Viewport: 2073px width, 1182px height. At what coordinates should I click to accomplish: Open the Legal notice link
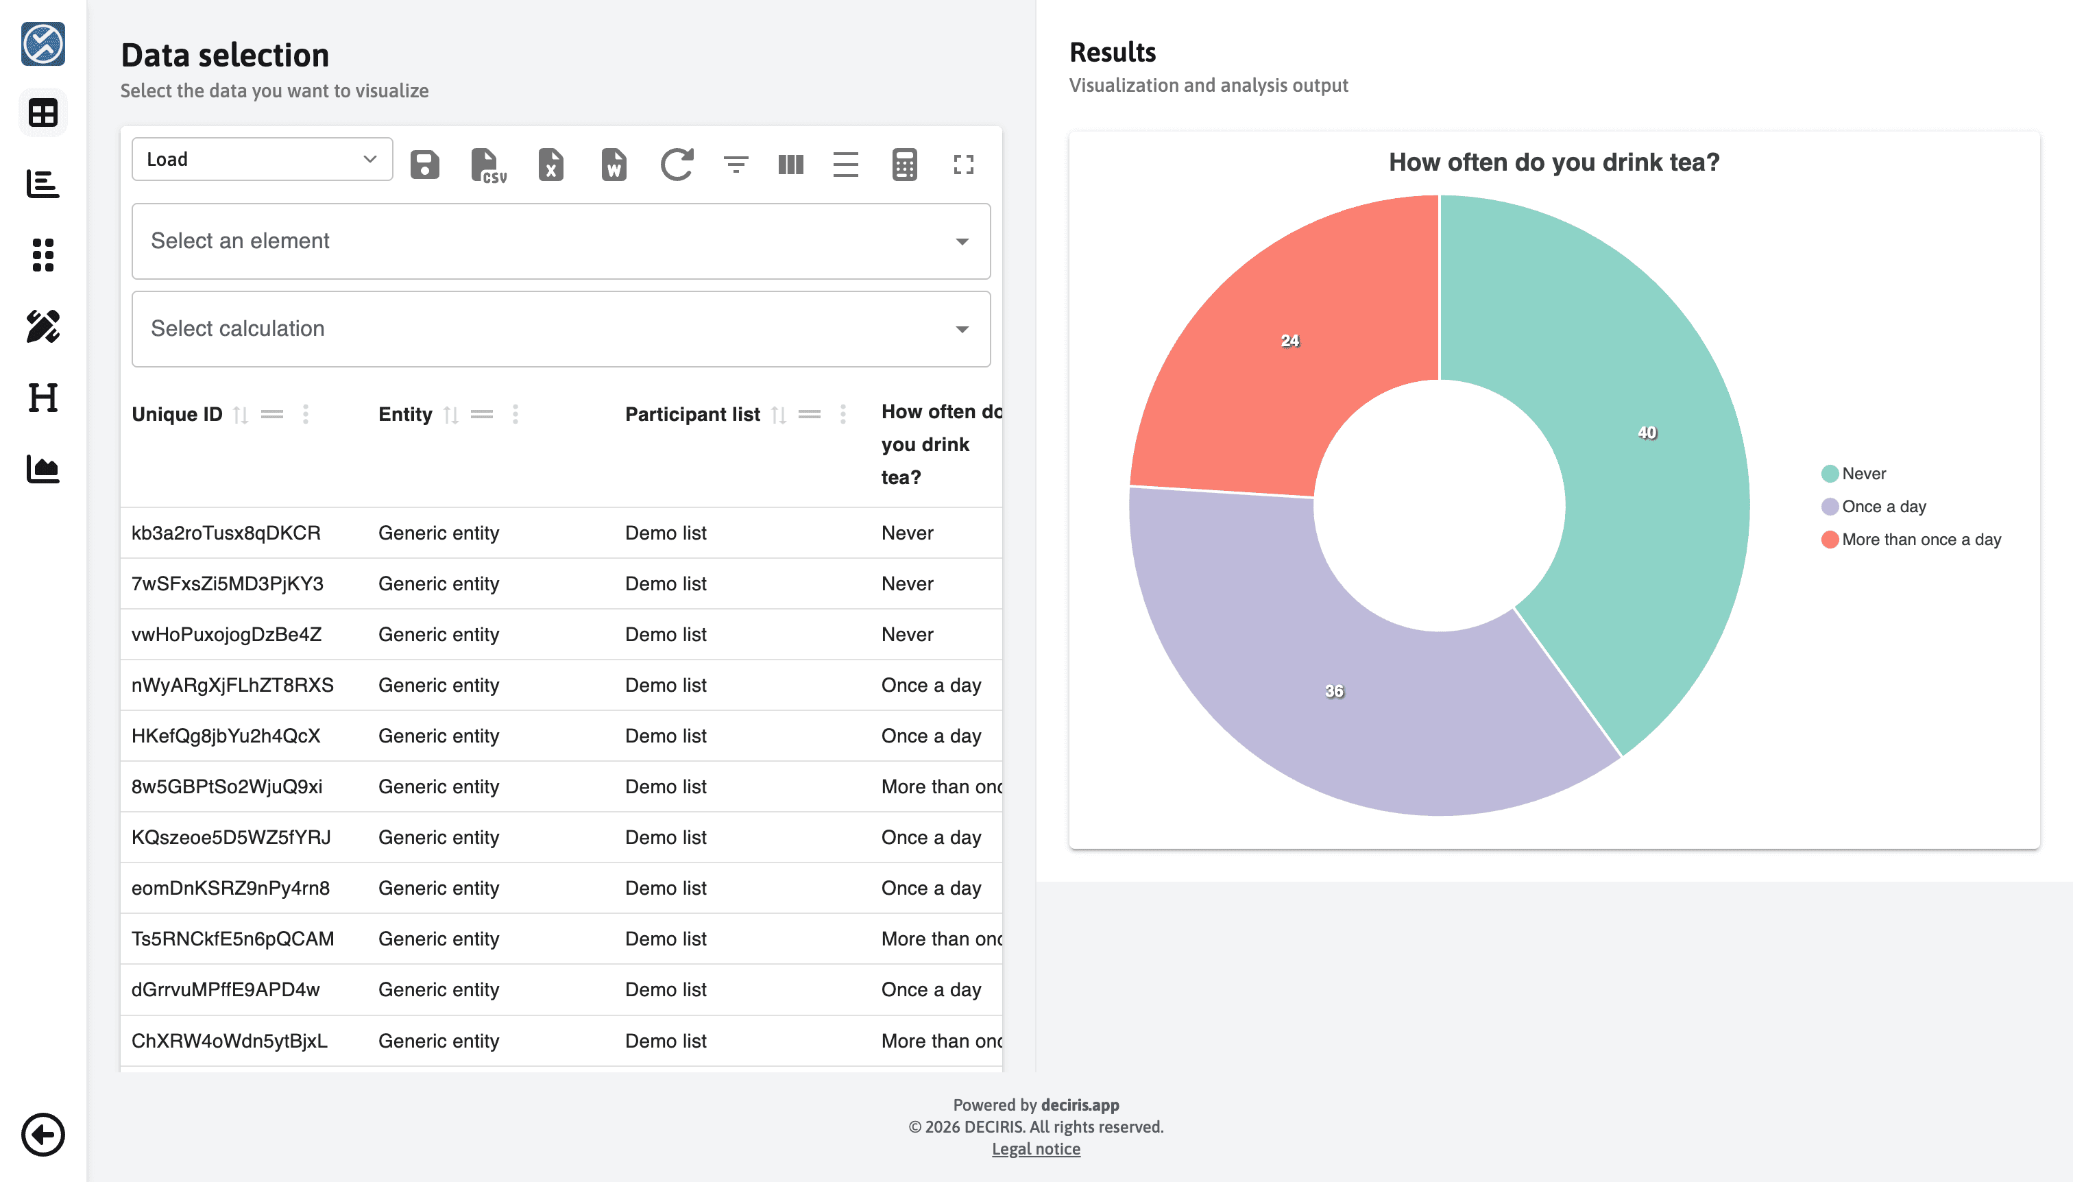(1036, 1148)
